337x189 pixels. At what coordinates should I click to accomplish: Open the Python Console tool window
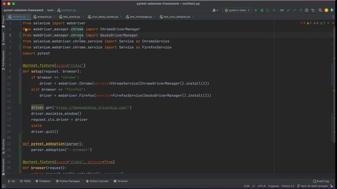(x=97, y=181)
